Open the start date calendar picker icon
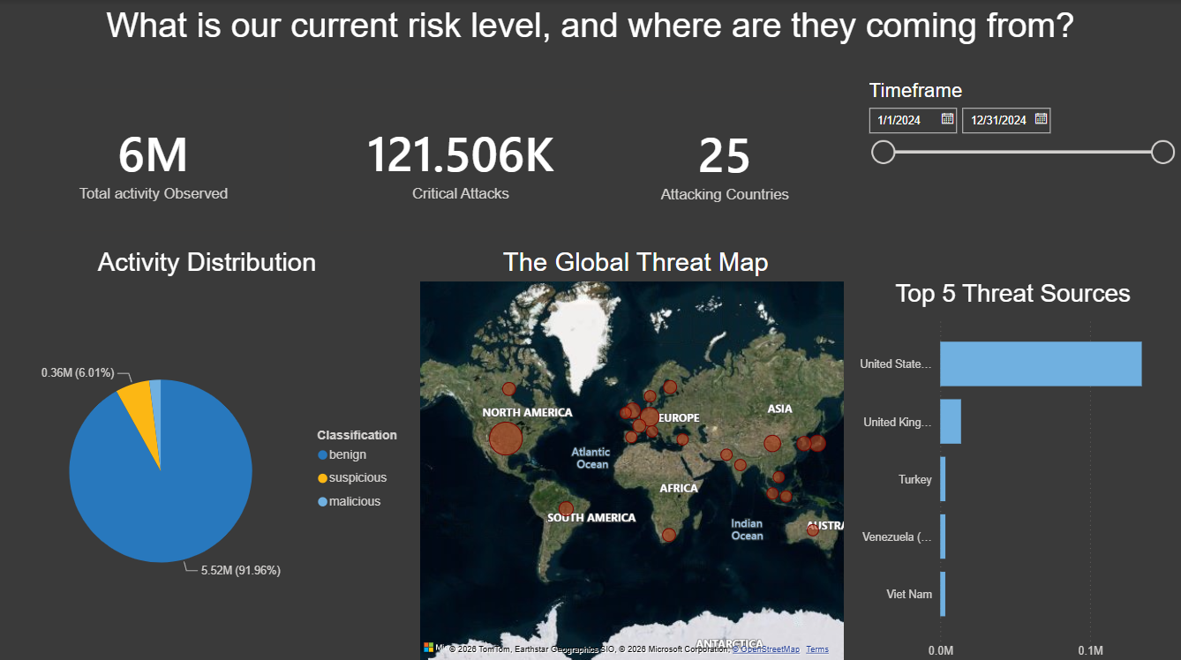 point(947,119)
